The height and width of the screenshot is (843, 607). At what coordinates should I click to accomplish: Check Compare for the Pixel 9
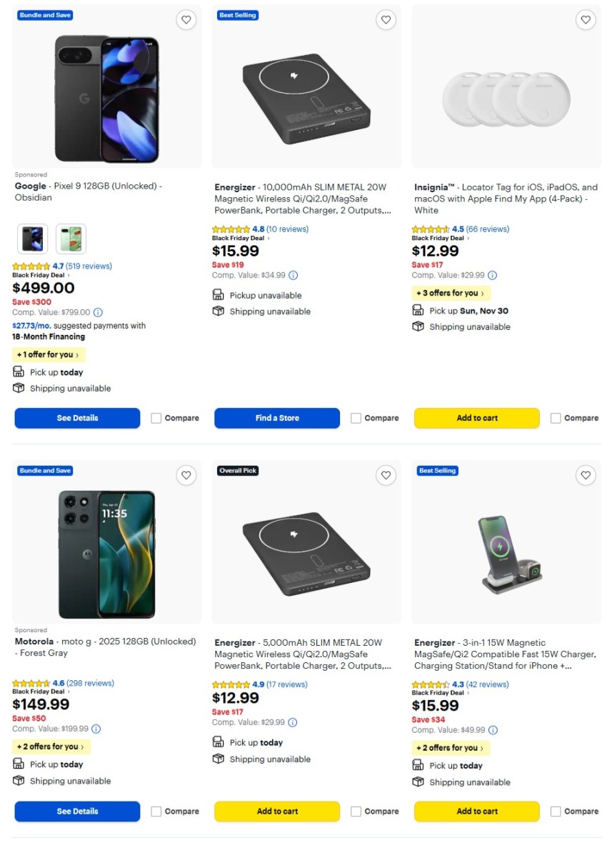[156, 418]
